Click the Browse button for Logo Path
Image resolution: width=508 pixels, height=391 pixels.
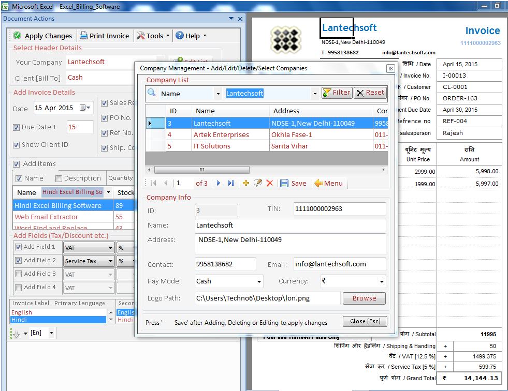pos(364,298)
